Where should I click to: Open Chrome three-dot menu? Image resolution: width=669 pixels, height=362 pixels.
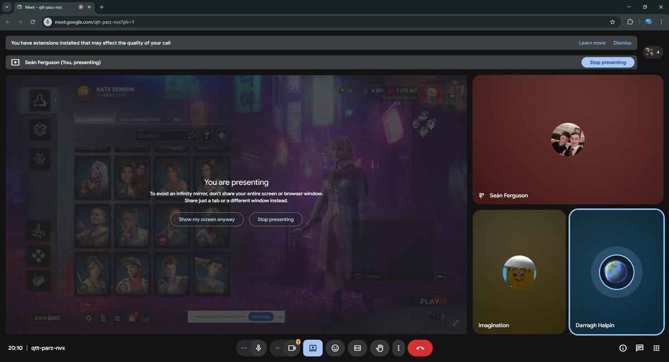click(x=661, y=22)
